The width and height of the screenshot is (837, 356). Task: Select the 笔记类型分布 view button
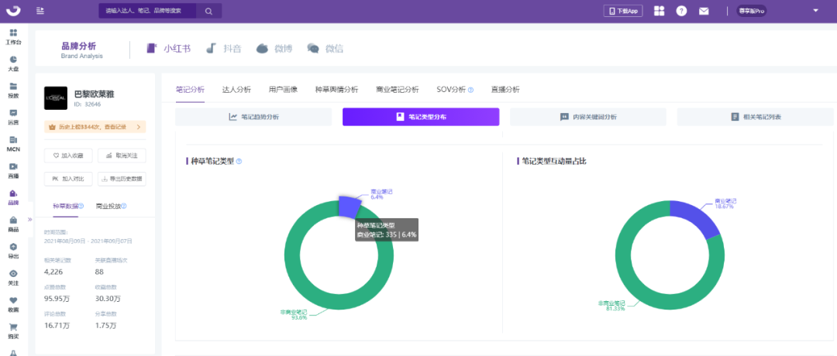click(421, 117)
